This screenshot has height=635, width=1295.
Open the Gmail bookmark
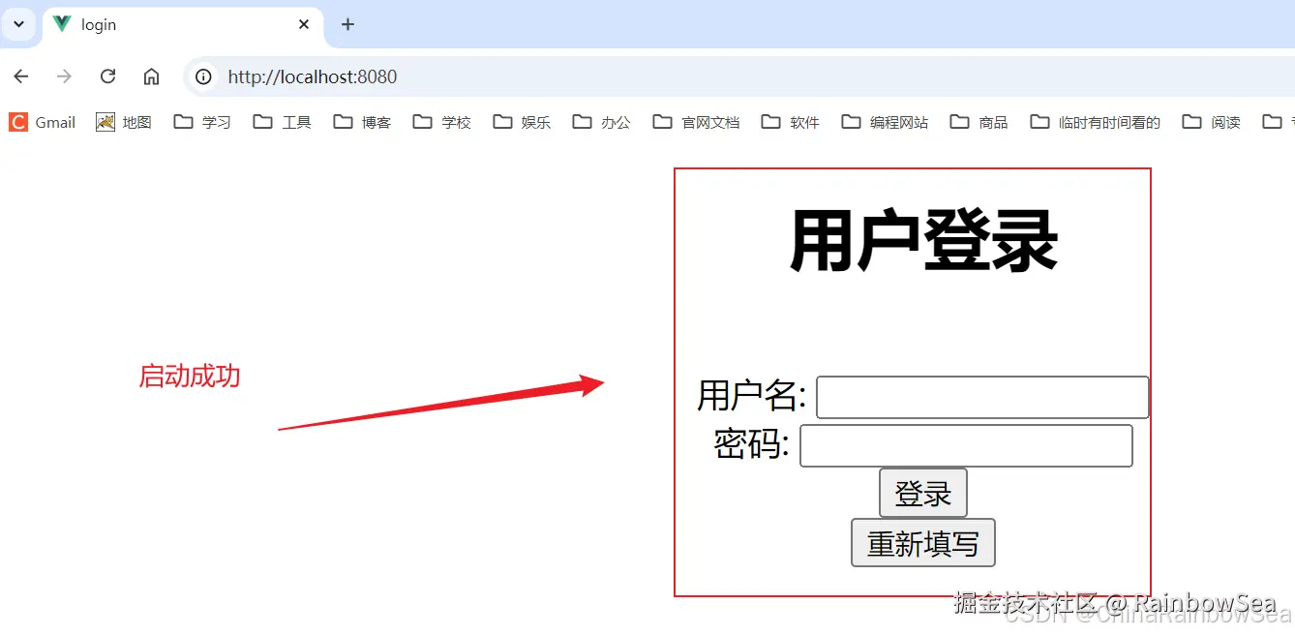(42, 122)
